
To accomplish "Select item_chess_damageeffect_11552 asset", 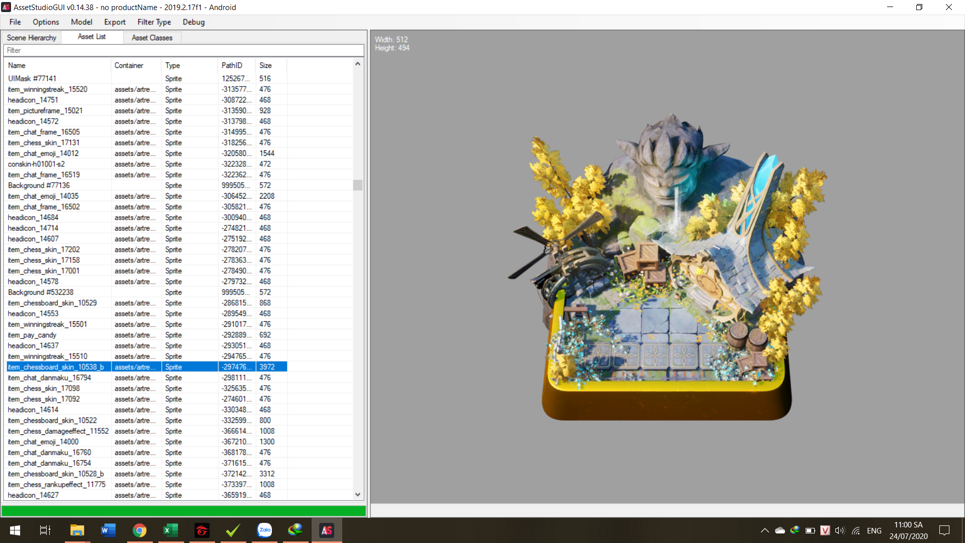I will point(147,431).
